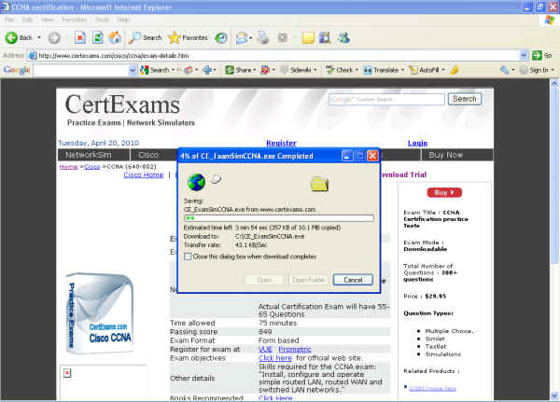Open the Translate dropdown arrow
The image size is (560, 402).
(402, 70)
